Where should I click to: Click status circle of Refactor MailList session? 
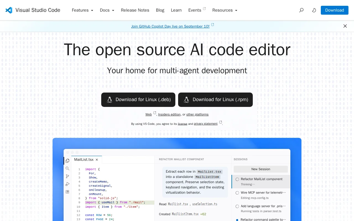(x=237, y=179)
